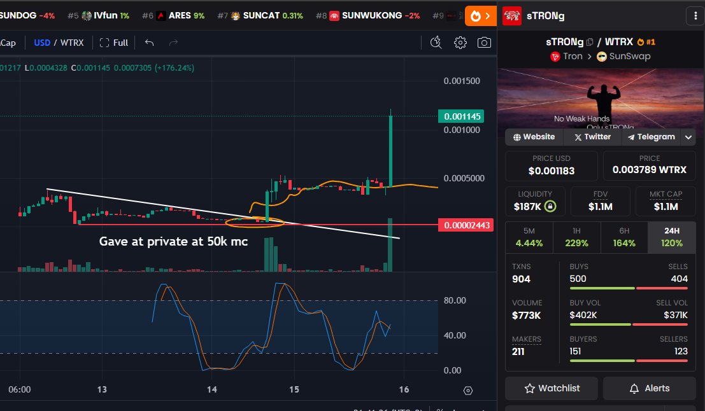Open trending token SUNDOG
The height and width of the screenshot is (411, 705).
(x=27, y=16)
